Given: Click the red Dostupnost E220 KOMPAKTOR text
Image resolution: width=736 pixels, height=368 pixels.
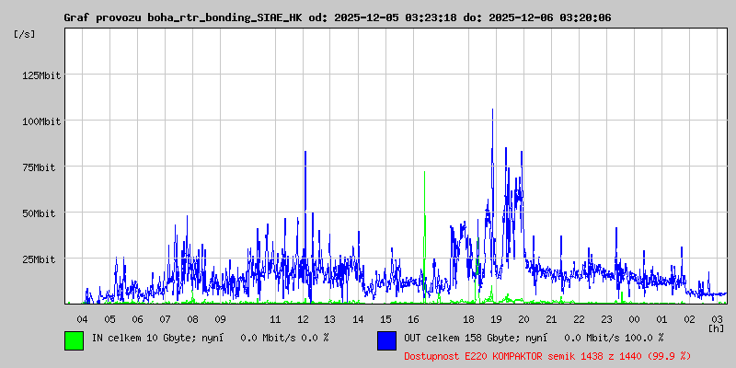Looking at the screenshot, I should tap(547, 355).
